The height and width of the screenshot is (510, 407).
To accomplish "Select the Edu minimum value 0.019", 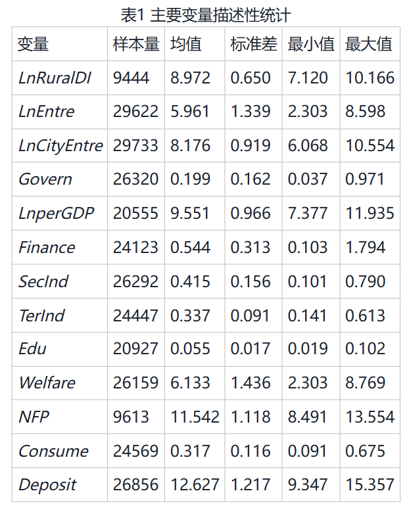I will click(308, 349).
